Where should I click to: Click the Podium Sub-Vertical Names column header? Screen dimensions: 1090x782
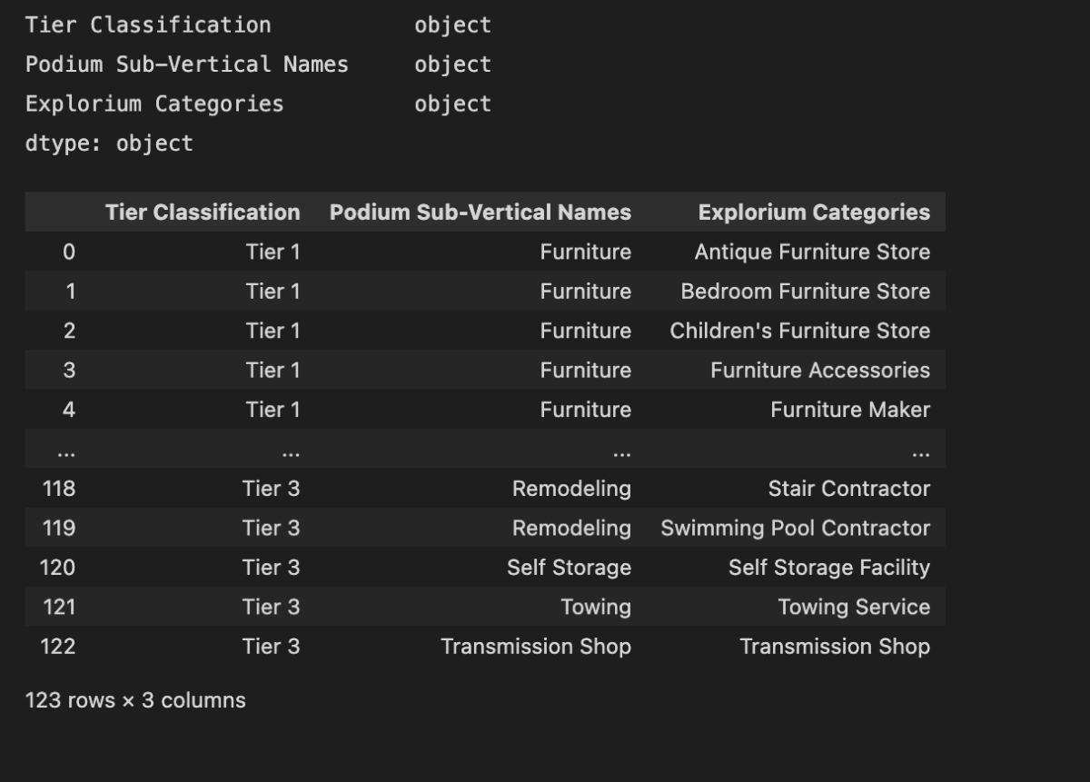coord(480,213)
